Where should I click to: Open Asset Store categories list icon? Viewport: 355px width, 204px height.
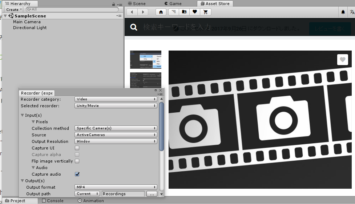click(174, 12)
